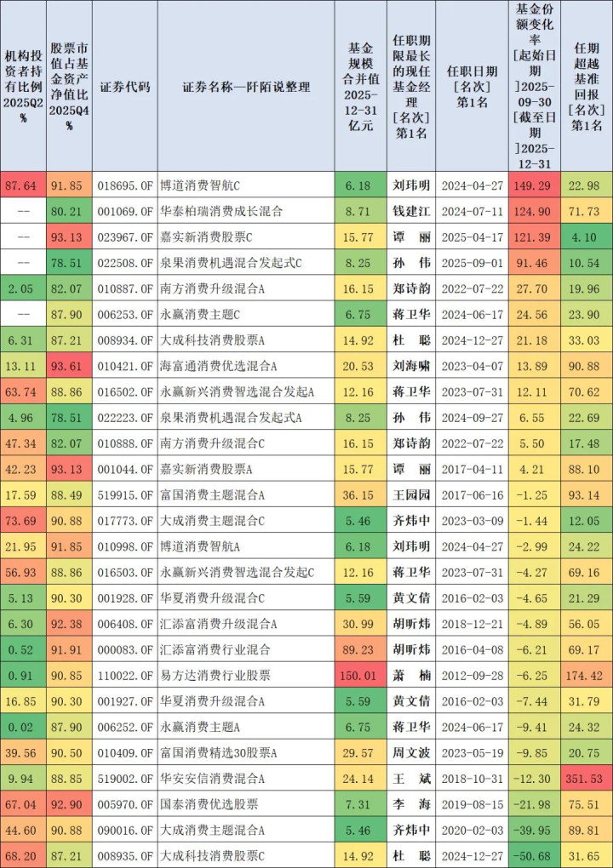
Task: Select fund 永赢消费主题A
Action: pos(200,727)
